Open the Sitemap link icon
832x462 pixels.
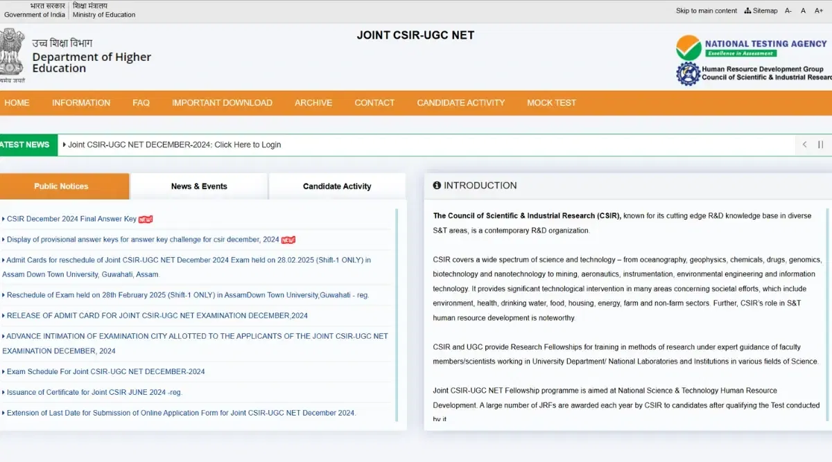[747, 11]
